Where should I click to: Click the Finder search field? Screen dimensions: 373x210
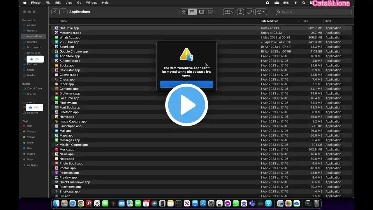pyautogui.click(x=314, y=12)
